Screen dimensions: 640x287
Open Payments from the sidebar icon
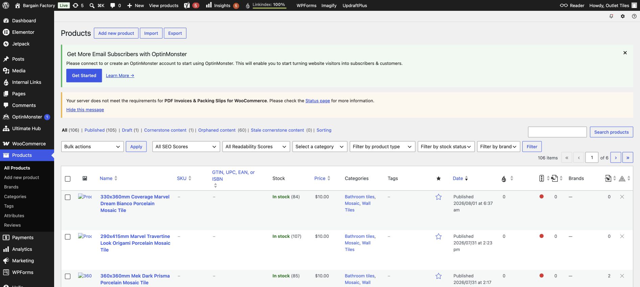(x=6, y=238)
